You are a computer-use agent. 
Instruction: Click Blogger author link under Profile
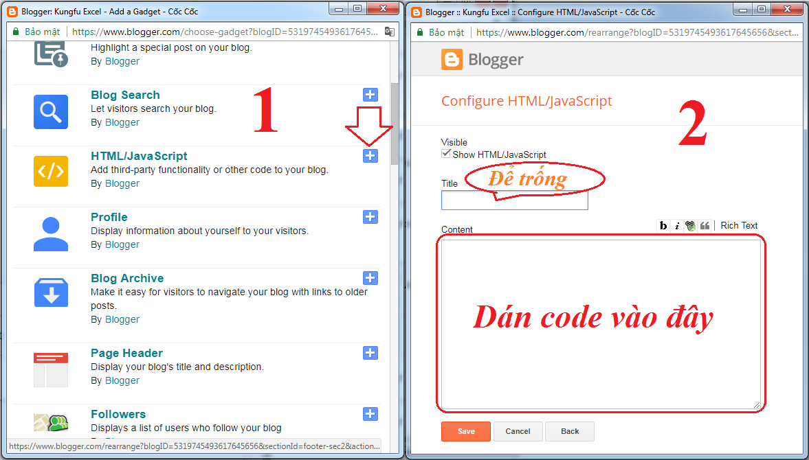pyautogui.click(x=122, y=244)
